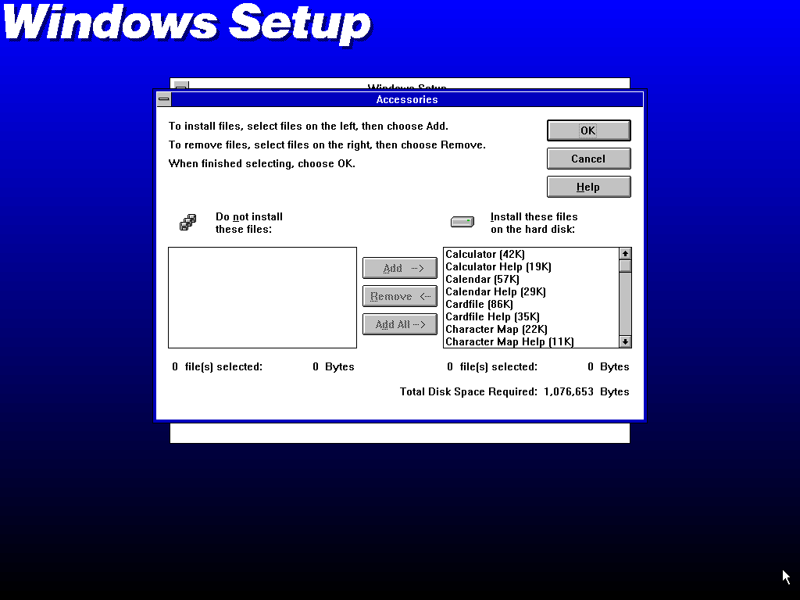800x600 pixels.
Task: Select Character Map Help (11K) entry
Action: tap(530, 341)
